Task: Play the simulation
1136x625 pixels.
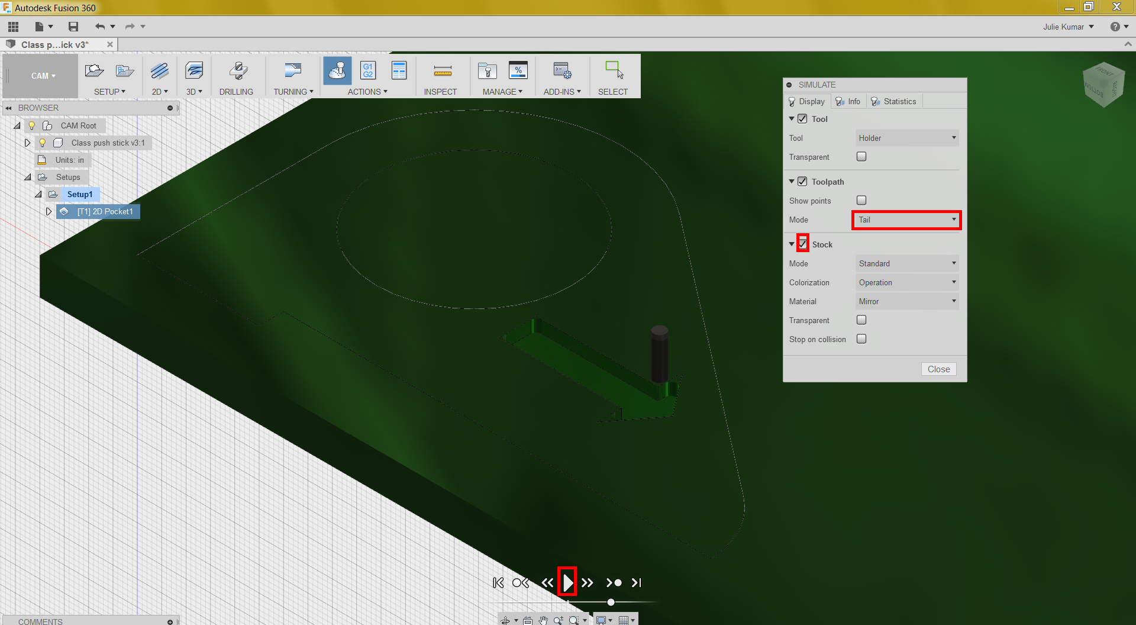Action: point(567,582)
